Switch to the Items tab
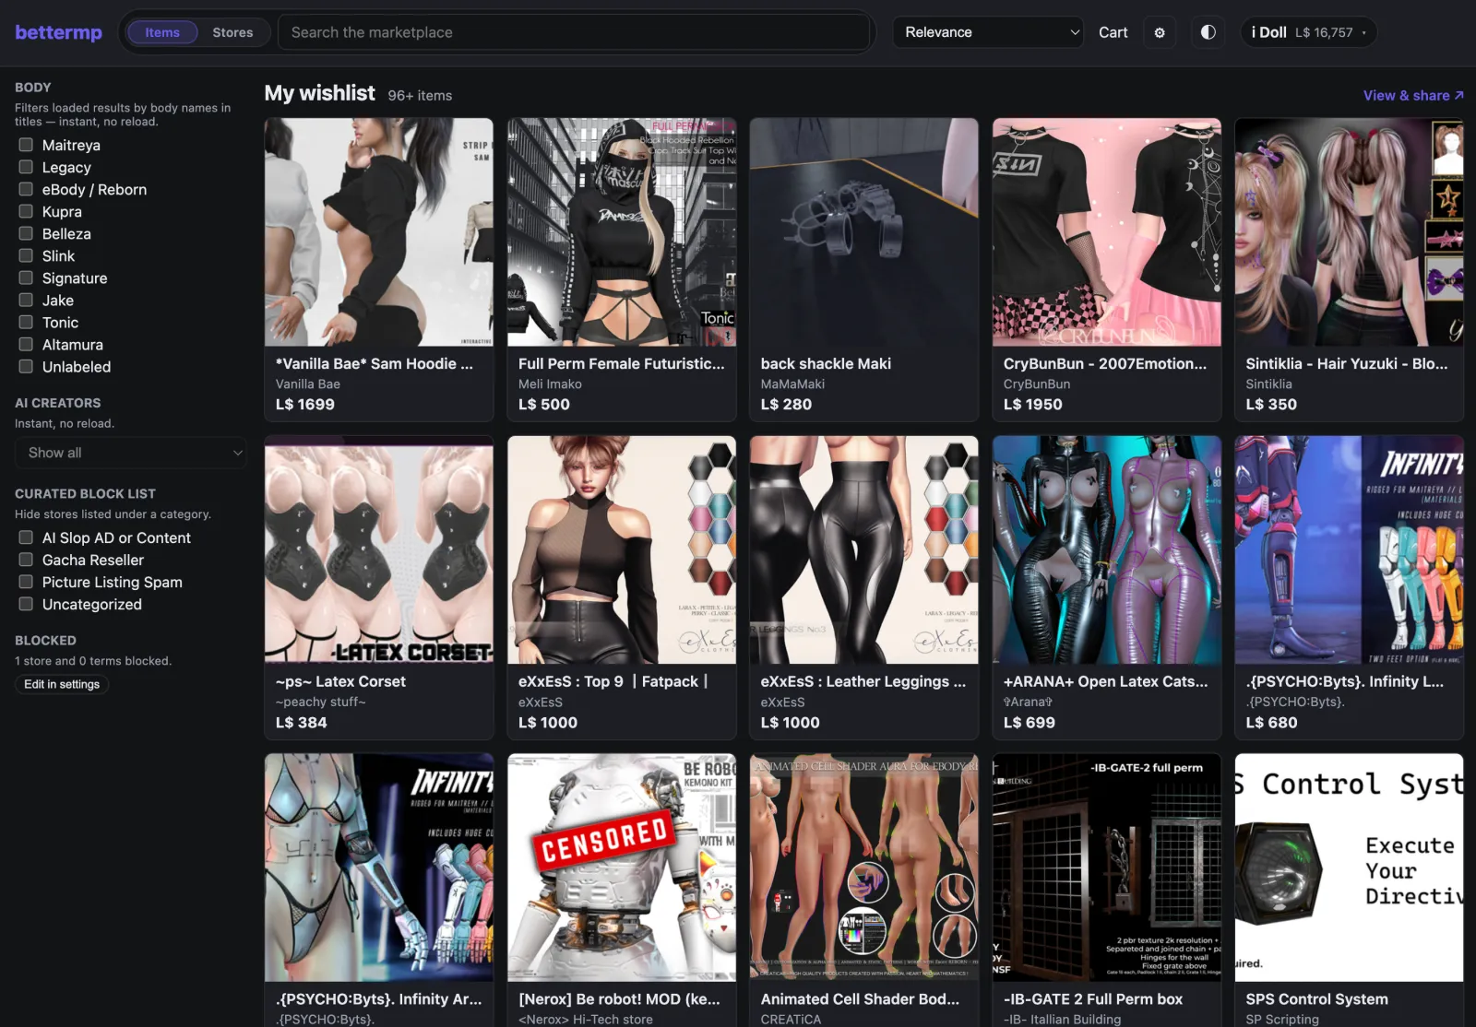 pos(162,32)
